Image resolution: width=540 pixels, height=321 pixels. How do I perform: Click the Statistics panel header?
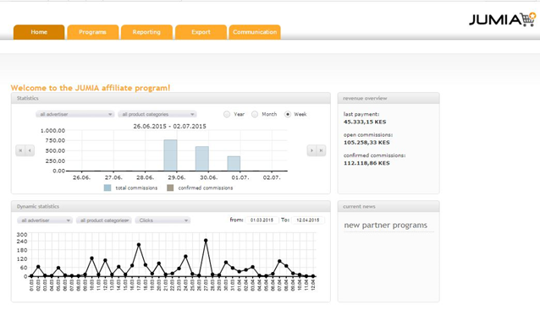pos(170,98)
